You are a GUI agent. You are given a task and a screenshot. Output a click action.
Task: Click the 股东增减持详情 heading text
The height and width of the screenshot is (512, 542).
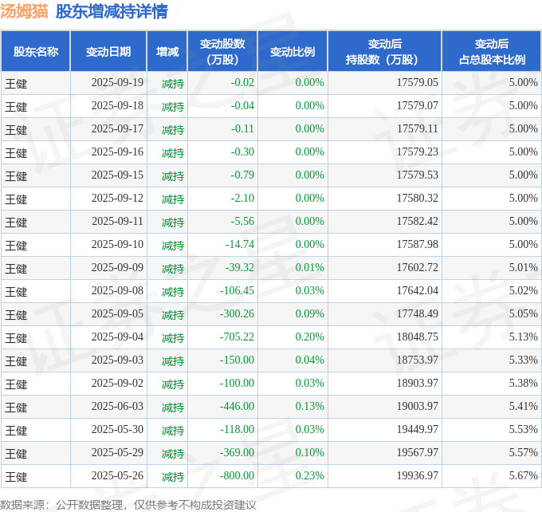[112, 11]
